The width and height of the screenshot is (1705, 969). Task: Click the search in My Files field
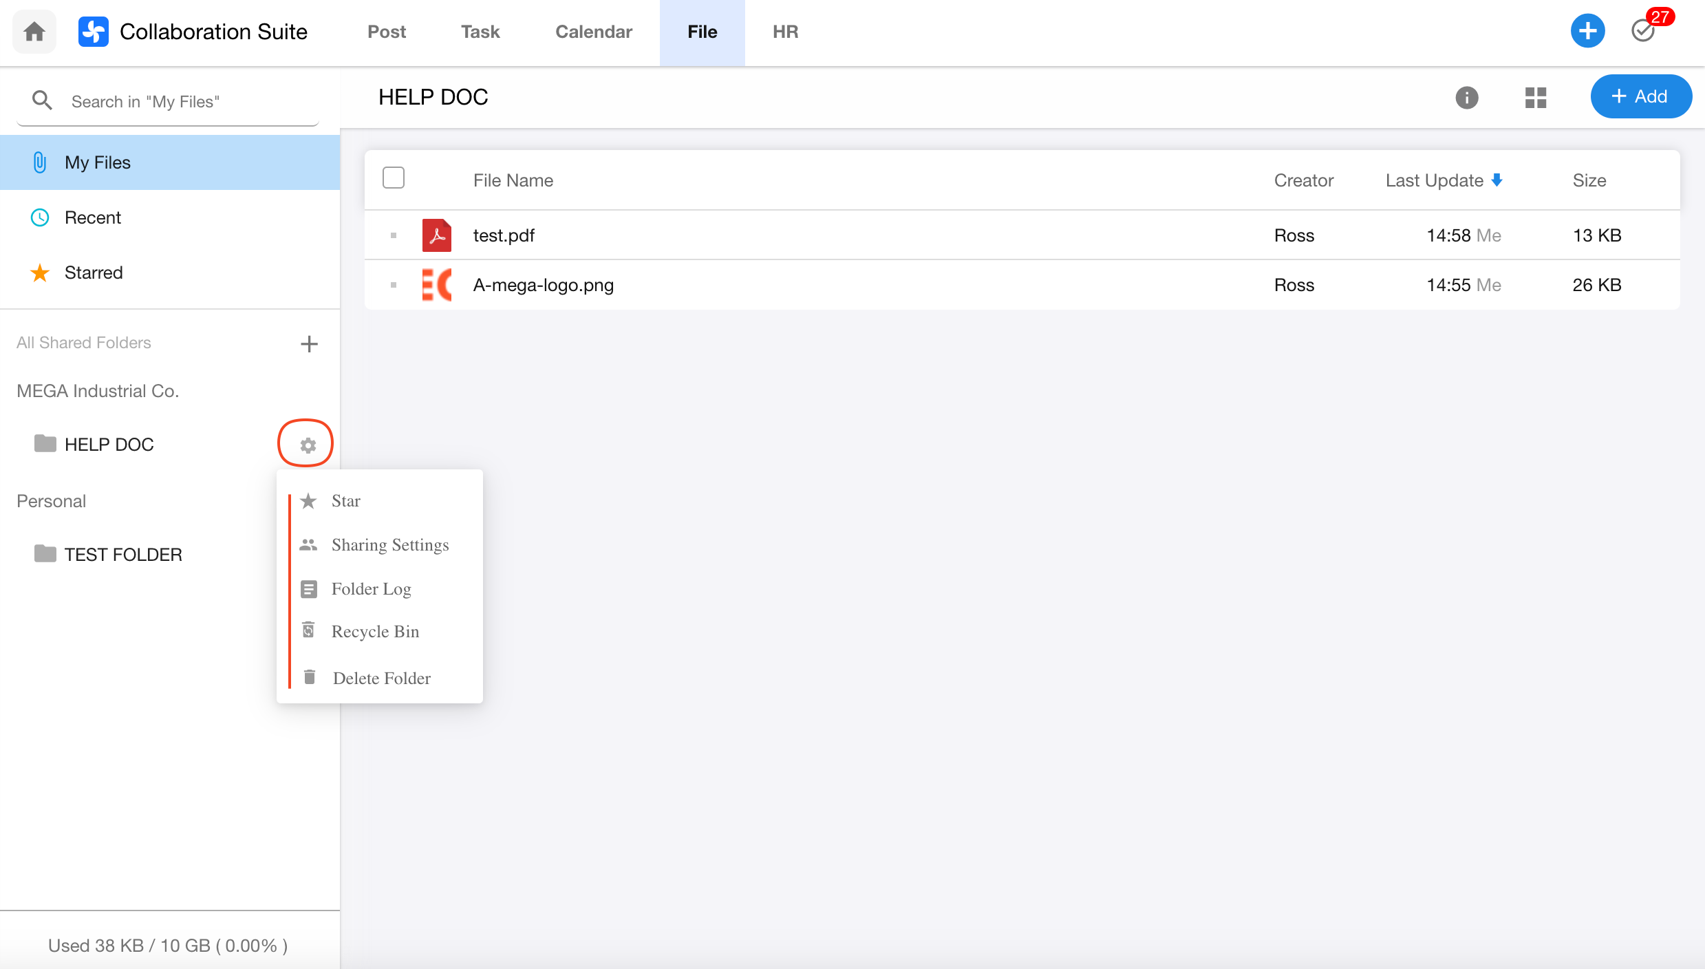pos(179,102)
